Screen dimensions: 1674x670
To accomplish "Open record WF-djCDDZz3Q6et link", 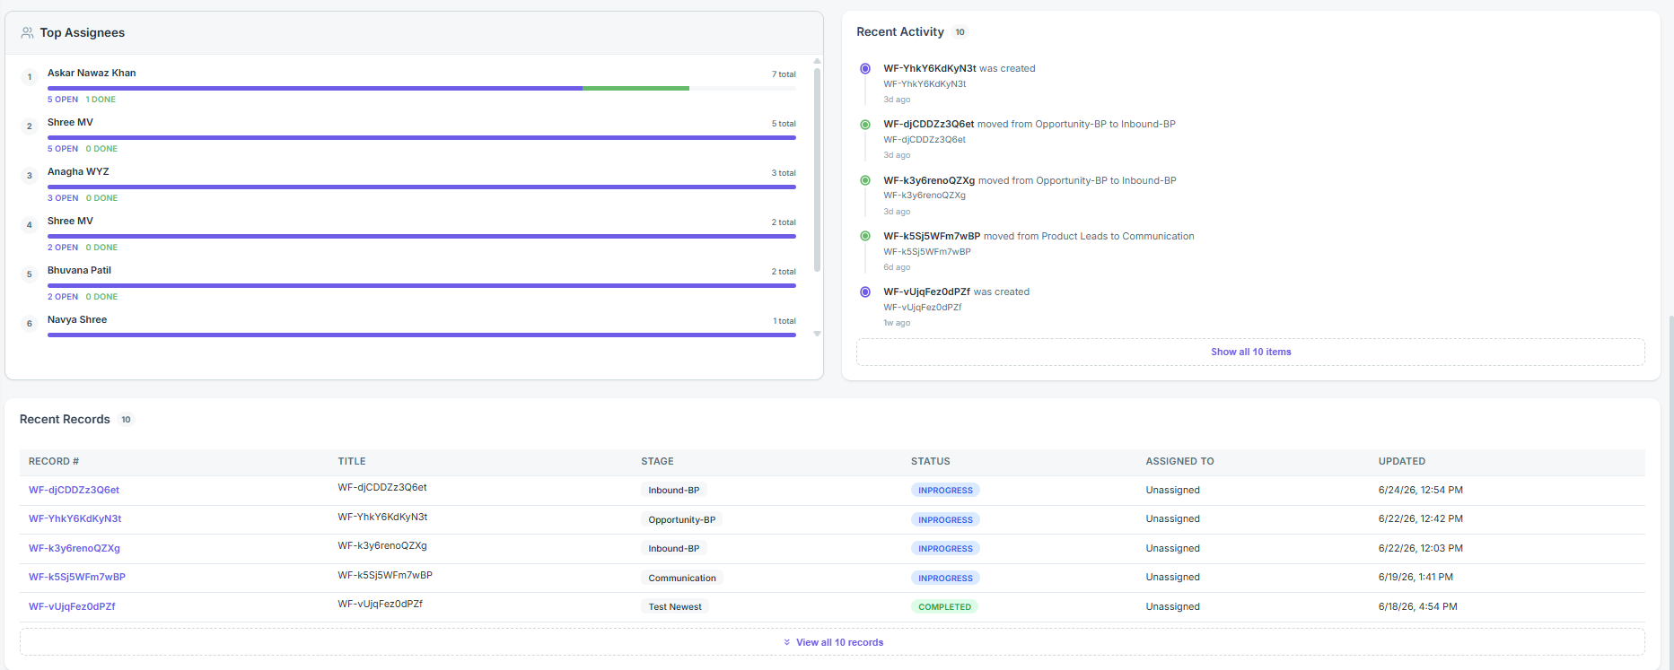I will coord(74,490).
